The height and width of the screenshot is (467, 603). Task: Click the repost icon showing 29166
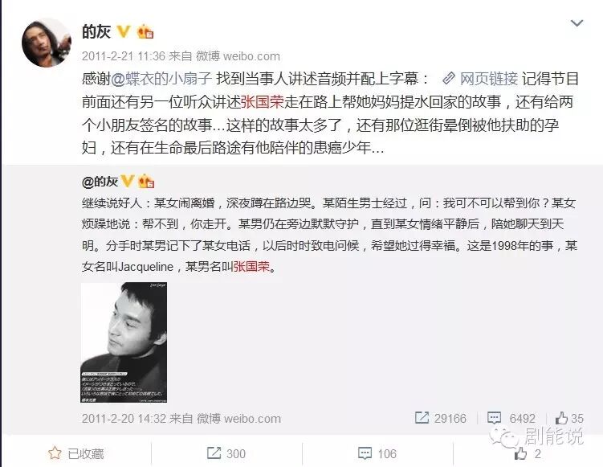pyautogui.click(x=422, y=418)
